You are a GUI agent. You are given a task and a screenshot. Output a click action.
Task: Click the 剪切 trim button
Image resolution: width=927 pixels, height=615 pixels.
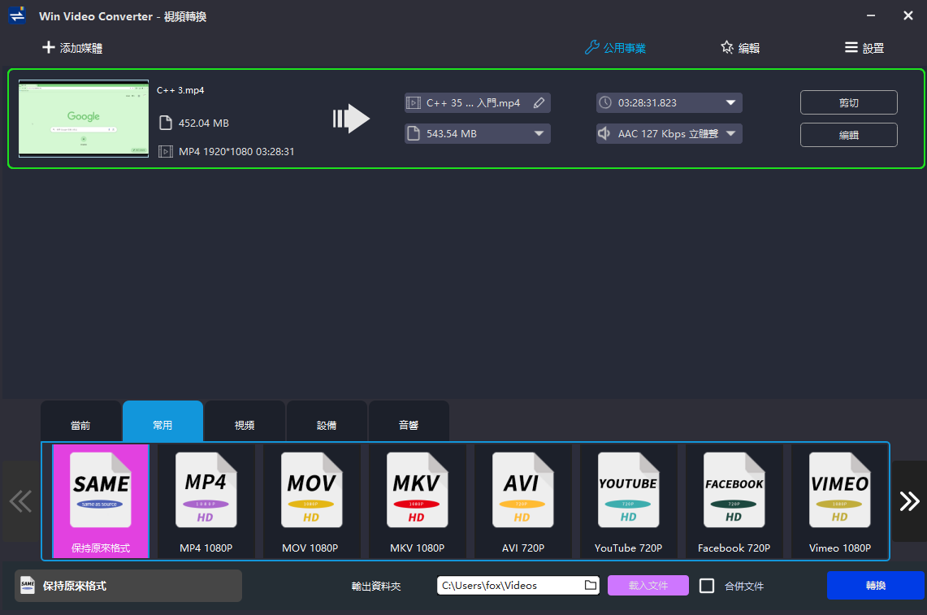pyautogui.click(x=848, y=102)
